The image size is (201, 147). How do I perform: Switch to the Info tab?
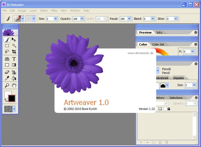(x=159, y=32)
